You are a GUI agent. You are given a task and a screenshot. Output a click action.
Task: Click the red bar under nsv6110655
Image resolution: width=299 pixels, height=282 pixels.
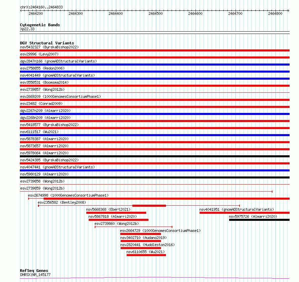coord(146,255)
